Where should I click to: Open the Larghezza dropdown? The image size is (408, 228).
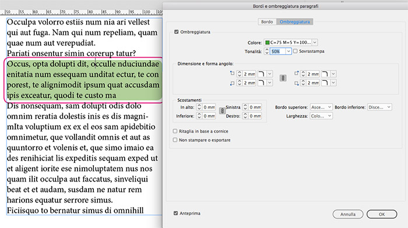click(x=321, y=116)
